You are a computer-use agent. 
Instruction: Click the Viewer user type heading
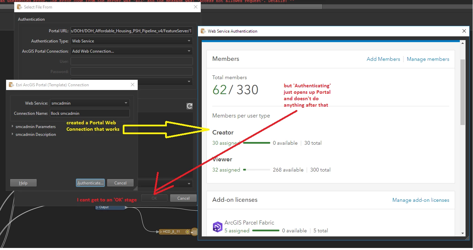pos(222,159)
